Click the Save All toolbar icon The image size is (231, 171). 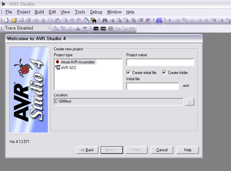(28, 20)
